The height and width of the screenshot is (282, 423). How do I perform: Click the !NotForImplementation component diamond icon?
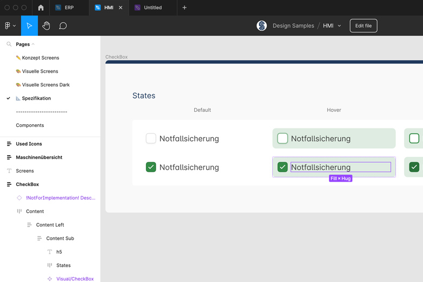click(19, 198)
